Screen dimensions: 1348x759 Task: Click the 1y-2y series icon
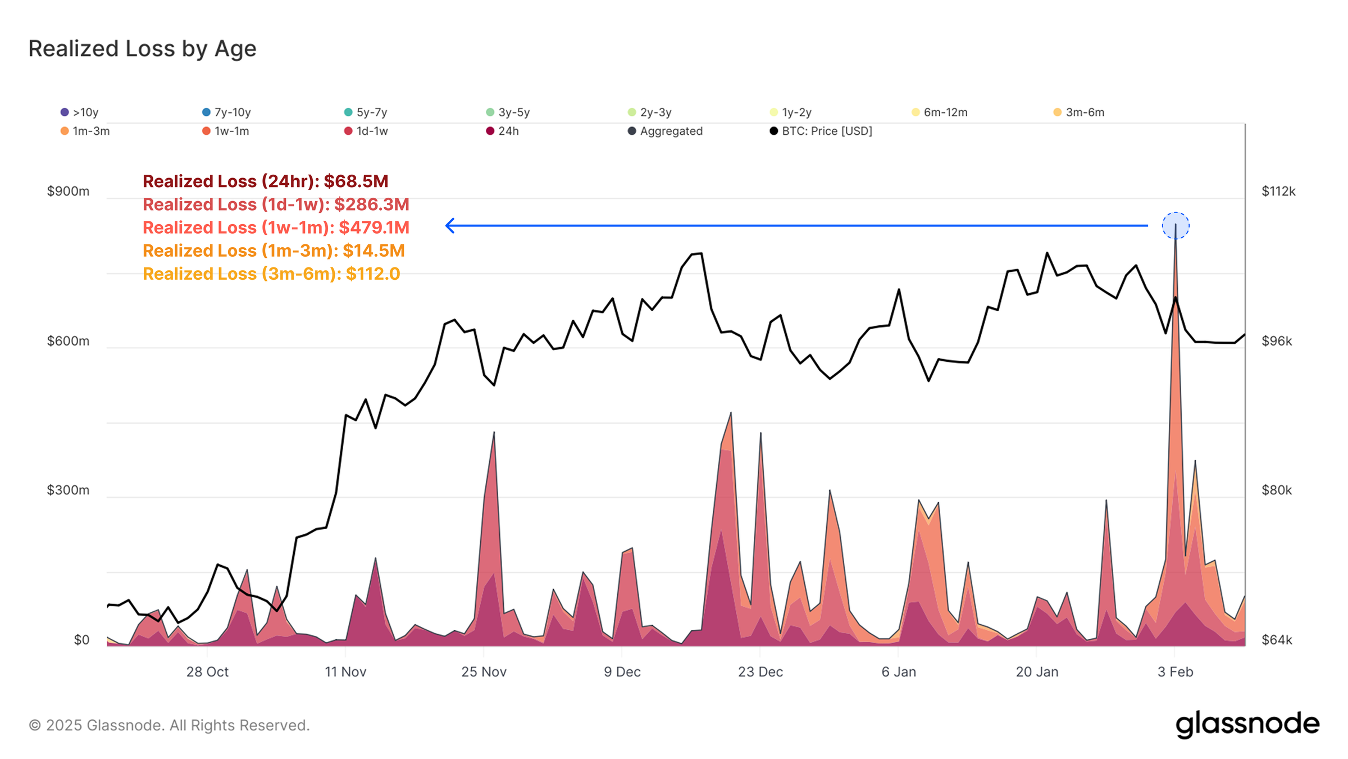[774, 112]
